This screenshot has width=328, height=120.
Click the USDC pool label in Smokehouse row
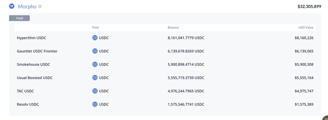coord(104,64)
